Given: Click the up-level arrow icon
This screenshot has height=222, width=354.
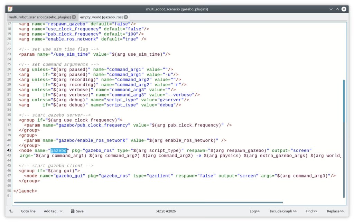Looking at the screenshot, I should pyautogui.click(x=11, y=211).
